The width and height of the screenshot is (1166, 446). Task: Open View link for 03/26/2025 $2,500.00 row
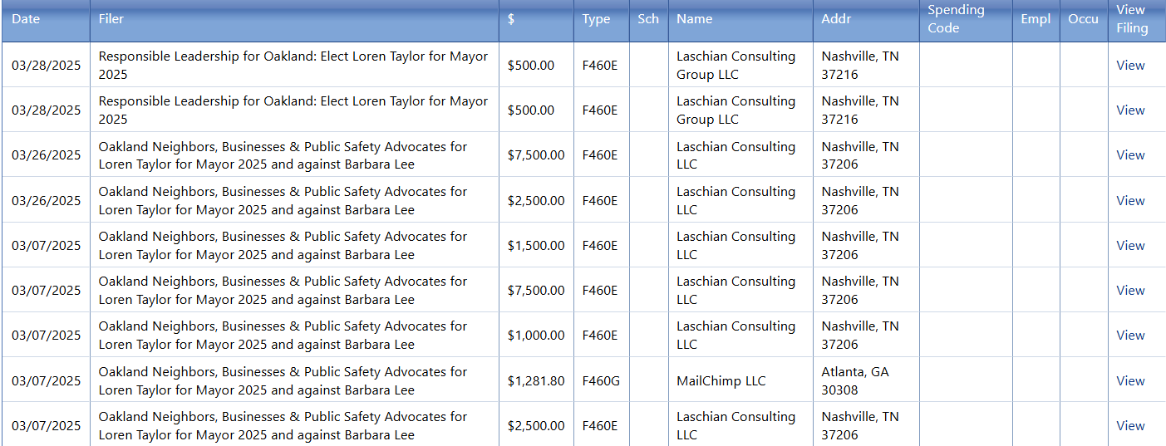coord(1130,200)
